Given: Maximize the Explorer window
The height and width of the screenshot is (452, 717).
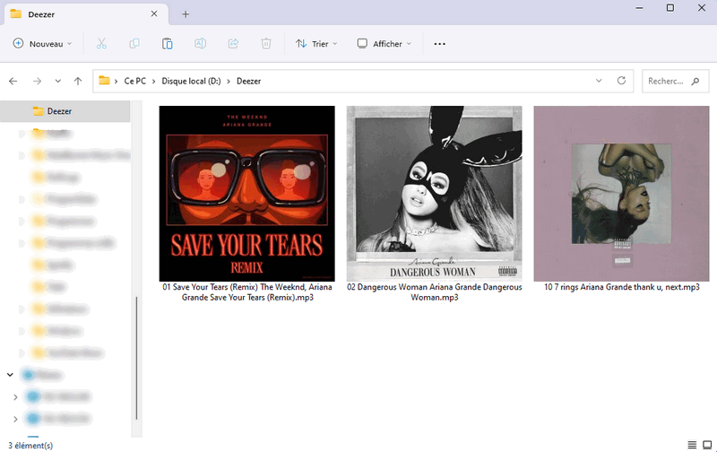Looking at the screenshot, I should (x=670, y=8).
